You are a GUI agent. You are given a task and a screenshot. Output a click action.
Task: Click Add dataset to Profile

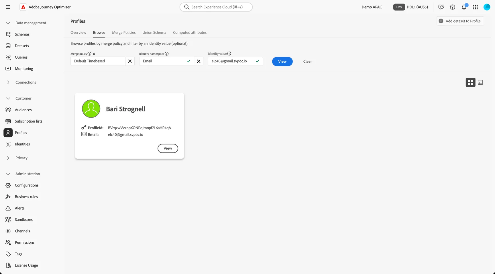click(x=460, y=21)
